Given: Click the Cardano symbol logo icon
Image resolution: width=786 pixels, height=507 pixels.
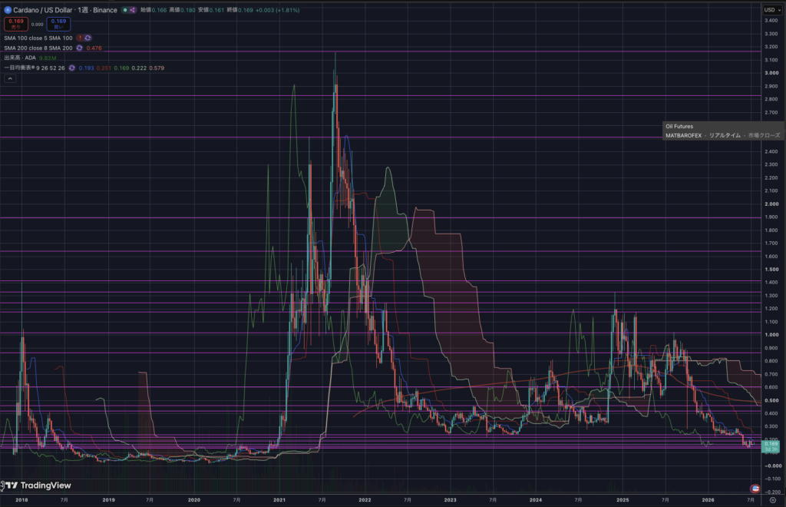Looking at the screenshot, I should click(8, 9).
